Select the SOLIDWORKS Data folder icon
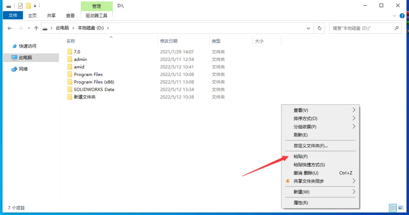Image resolution: width=409 pixels, height=215 pixels. [70, 89]
